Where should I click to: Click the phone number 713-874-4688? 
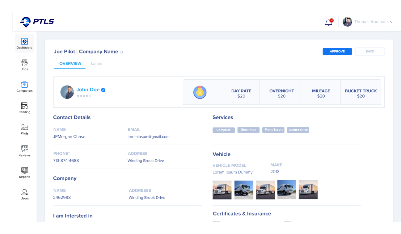(66, 161)
